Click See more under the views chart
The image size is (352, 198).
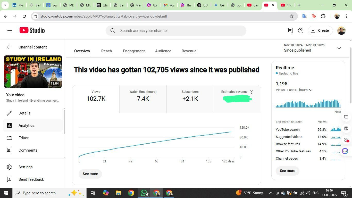pyautogui.click(x=90, y=174)
